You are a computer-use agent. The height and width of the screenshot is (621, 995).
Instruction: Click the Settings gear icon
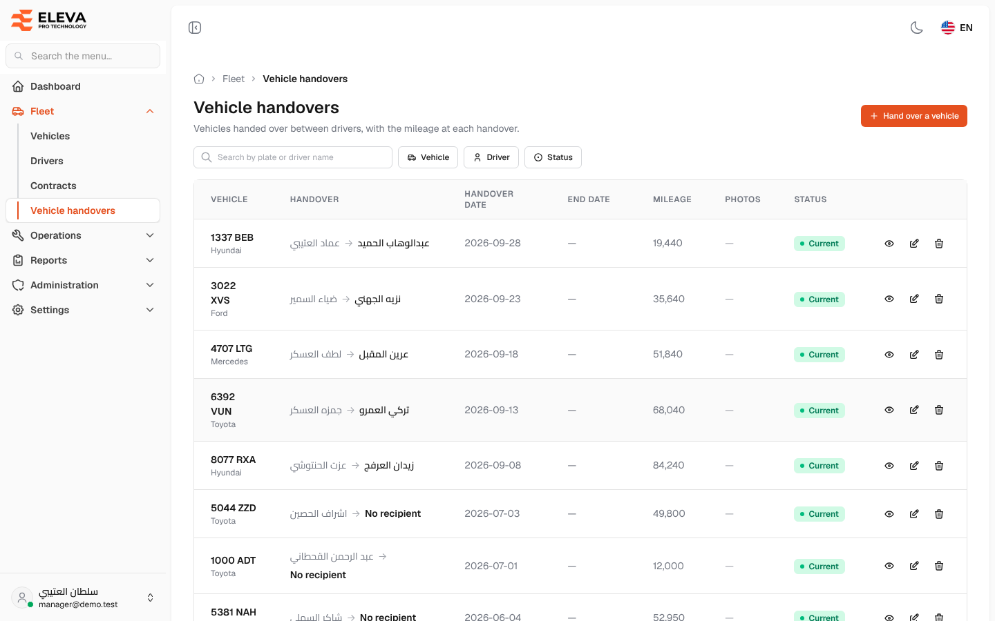(18, 310)
